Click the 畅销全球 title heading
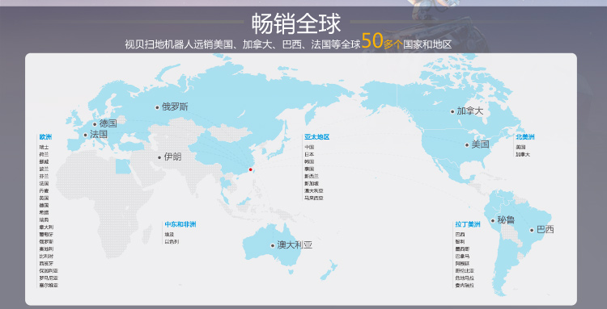 click(x=296, y=23)
